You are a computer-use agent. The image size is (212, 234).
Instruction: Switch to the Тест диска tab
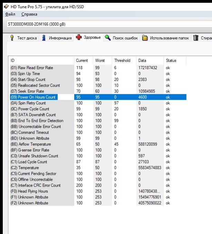23,38
